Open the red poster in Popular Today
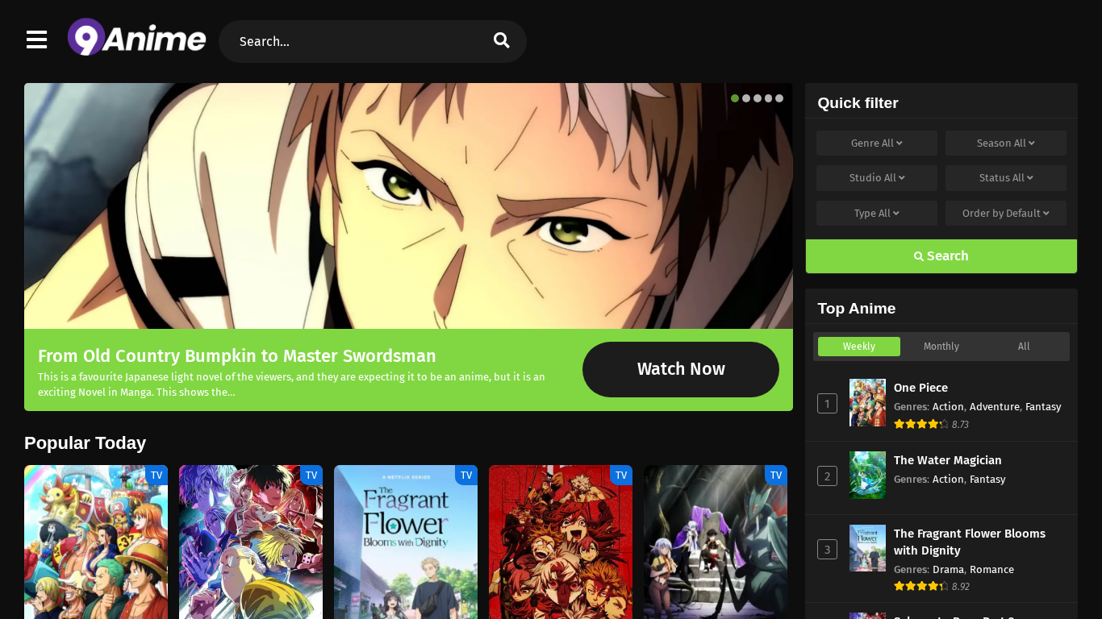 pyautogui.click(x=561, y=542)
